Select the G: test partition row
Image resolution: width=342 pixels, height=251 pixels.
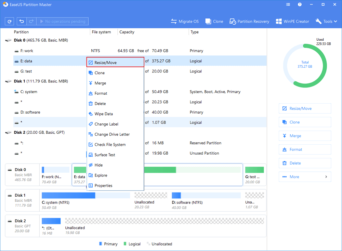140,71
